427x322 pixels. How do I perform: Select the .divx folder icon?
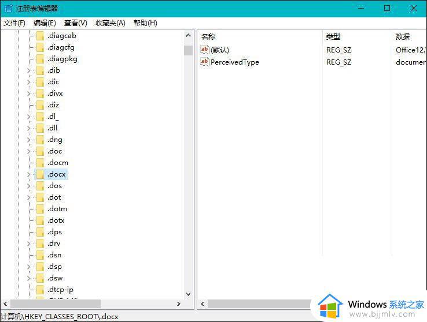[41, 93]
